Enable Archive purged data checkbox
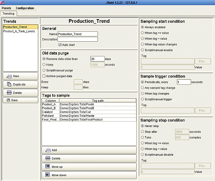The height and width of the screenshot is (181, 215). (44, 76)
